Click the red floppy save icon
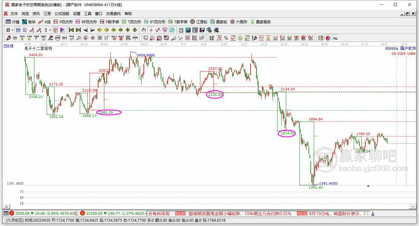Screen dimensions: 419x226 click(x=202, y=30)
